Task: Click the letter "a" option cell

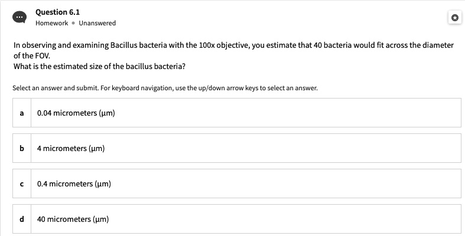Action: point(22,113)
